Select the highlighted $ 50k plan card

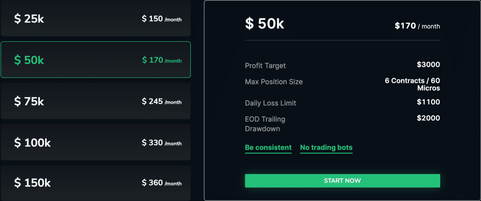pos(95,60)
